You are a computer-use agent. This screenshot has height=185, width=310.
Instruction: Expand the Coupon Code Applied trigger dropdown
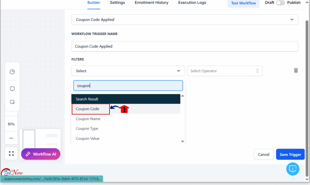pyautogui.click(x=185, y=20)
